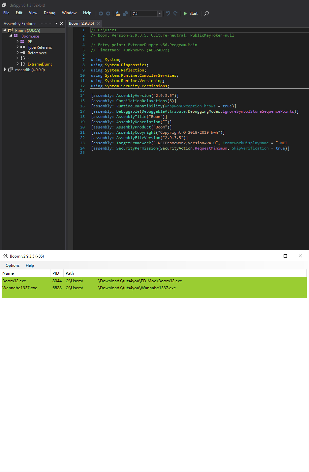Open the dnSpy Edit menu

click(19, 13)
